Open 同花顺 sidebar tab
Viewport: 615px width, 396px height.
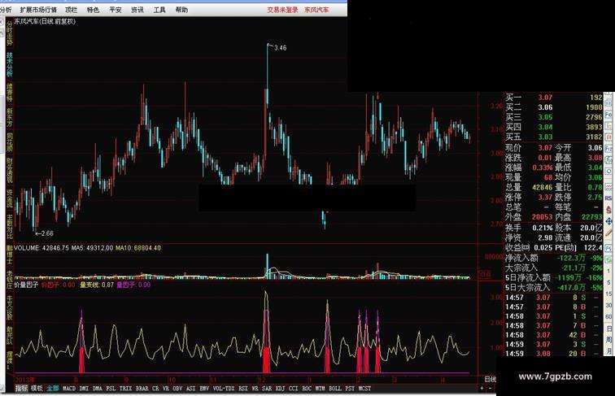10,143
